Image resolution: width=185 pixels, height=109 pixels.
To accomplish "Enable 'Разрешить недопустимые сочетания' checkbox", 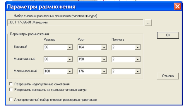I will pos(11,84).
